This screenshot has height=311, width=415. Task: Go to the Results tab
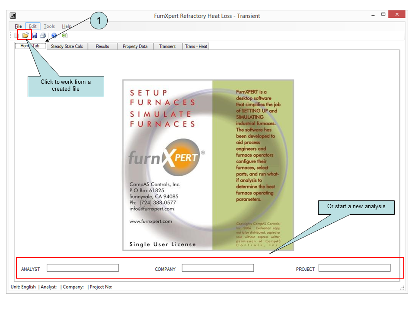pos(102,46)
